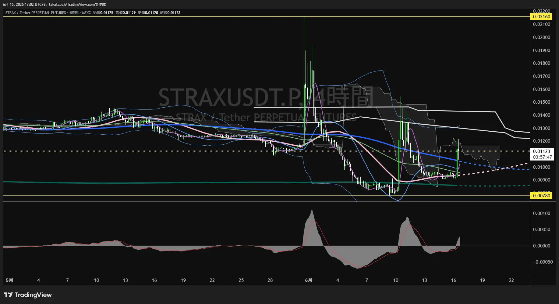559x304 pixels.
Task: Click the 0.01800 price axis label
Action: coord(542,63)
